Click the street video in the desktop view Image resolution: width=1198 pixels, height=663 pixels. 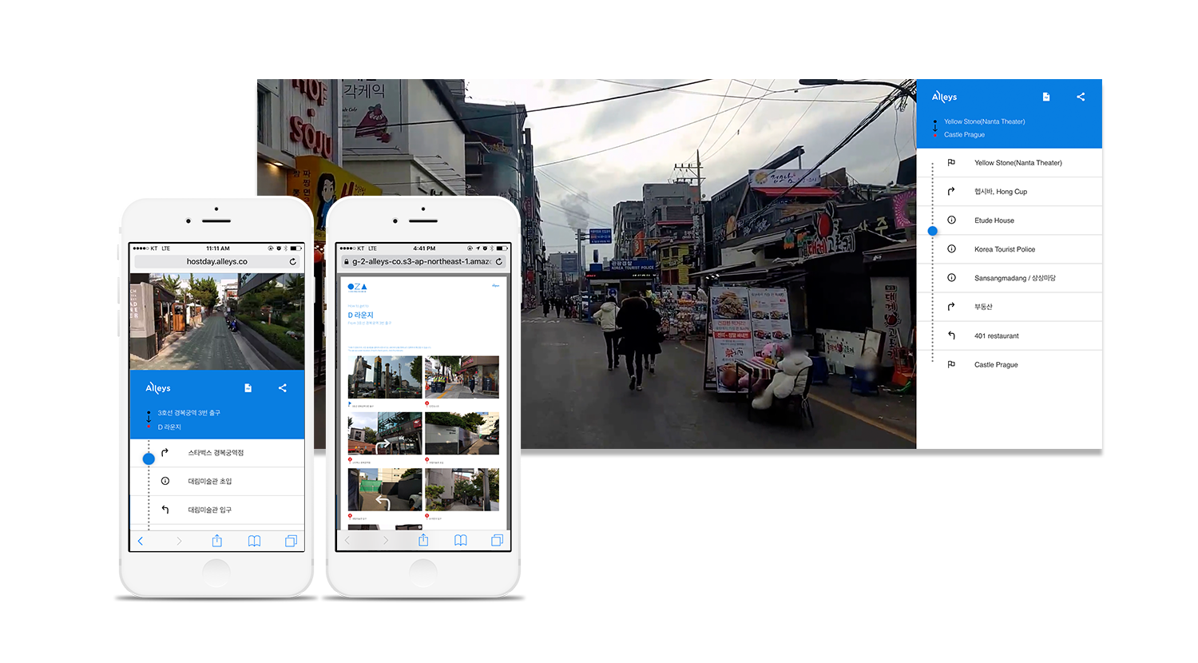pyautogui.click(x=586, y=264)
